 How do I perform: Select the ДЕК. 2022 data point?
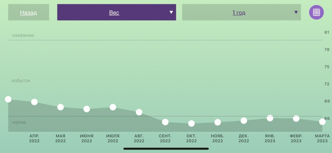pos(244,121)
